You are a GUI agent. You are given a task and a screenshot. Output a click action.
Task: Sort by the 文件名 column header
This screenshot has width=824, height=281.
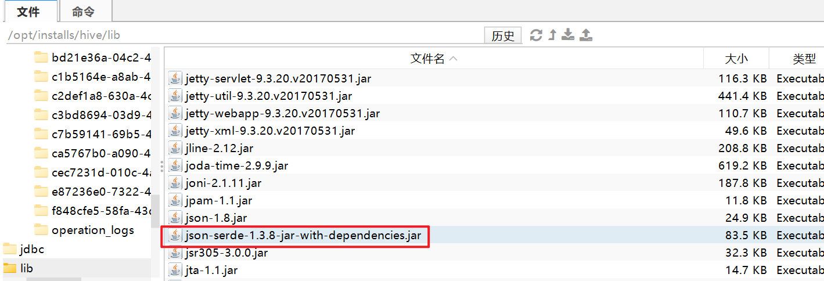click(x=434, y=59)
